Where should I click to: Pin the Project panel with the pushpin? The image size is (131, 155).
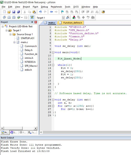click(x=32, y=22)
